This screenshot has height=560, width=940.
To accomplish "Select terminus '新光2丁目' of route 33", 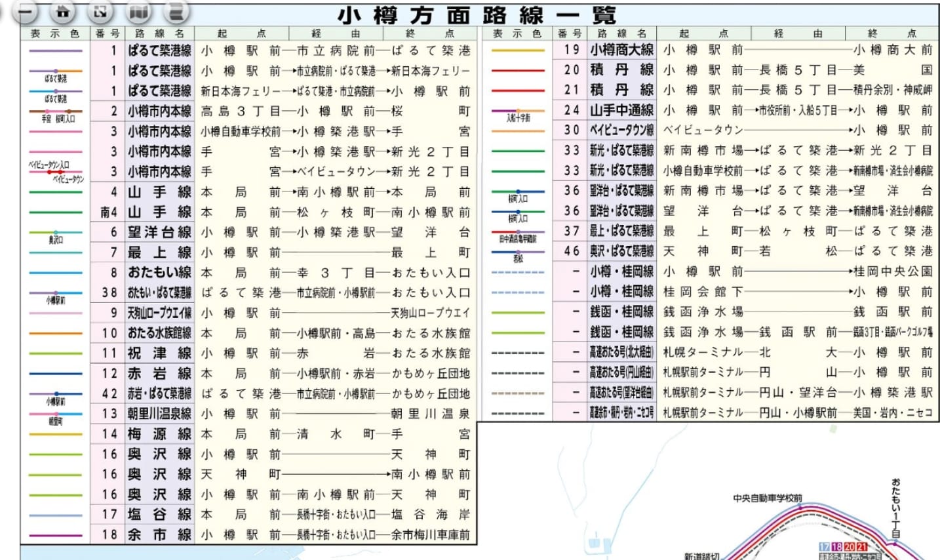I will pyautogui.click(x=893, y=150).
